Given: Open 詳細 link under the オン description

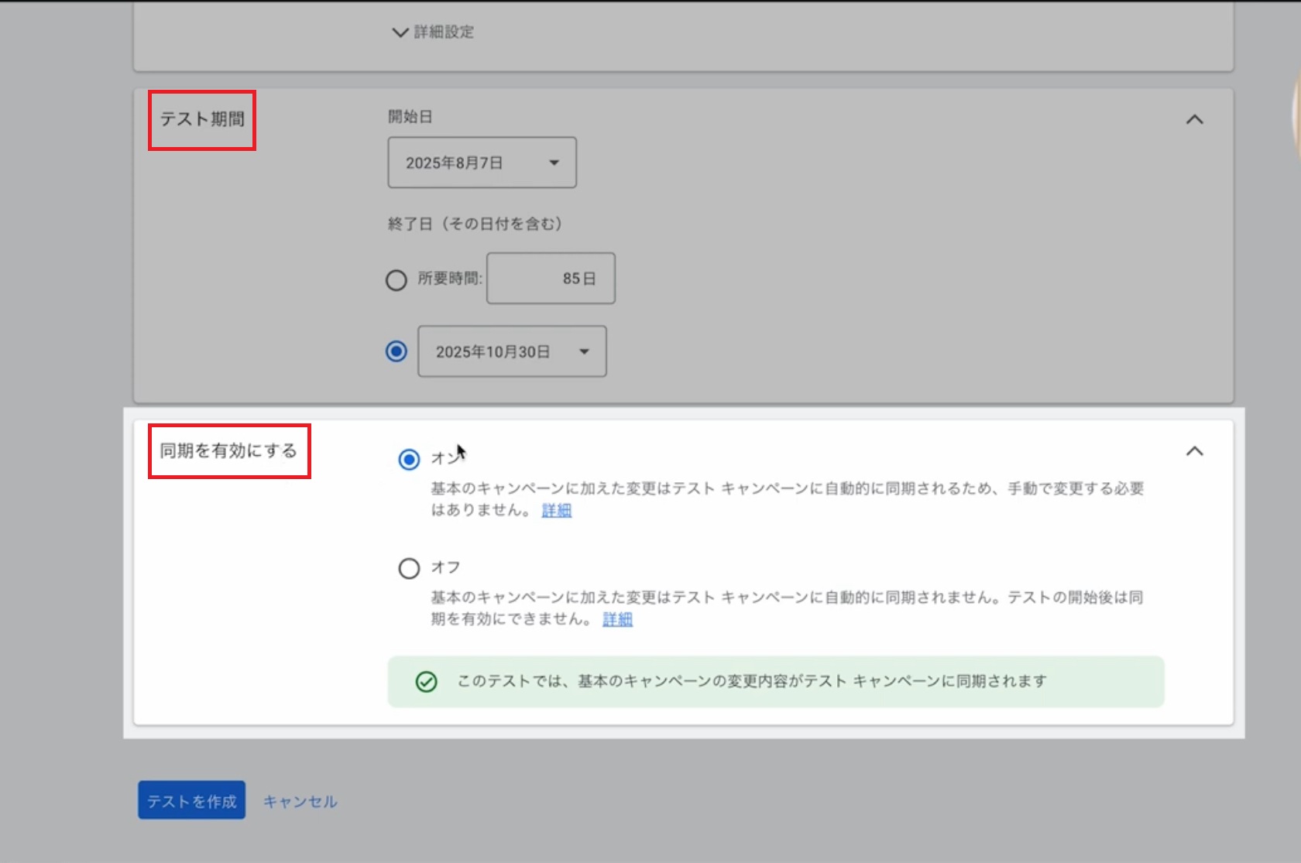Looking at the screenshot, I should 556,510.
